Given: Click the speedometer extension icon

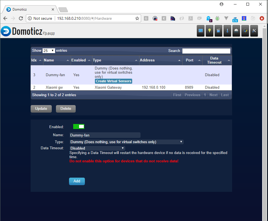Looking at the screenshot, I should [173, 18].
